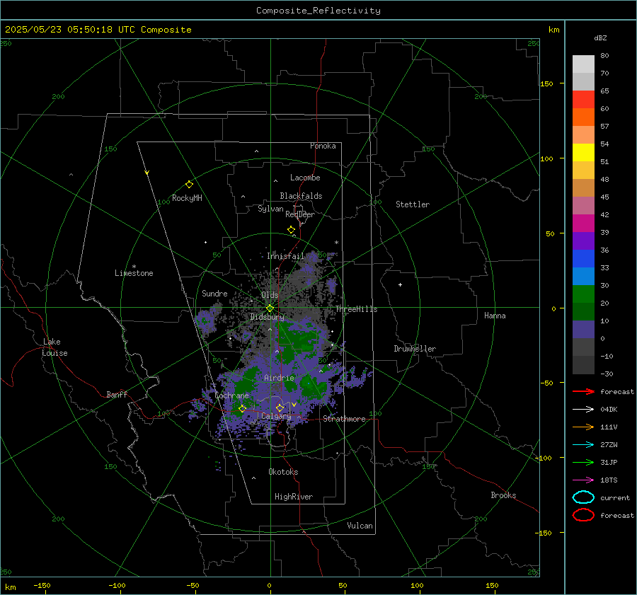Click the cyan current ellipse icon

point(583,497)
